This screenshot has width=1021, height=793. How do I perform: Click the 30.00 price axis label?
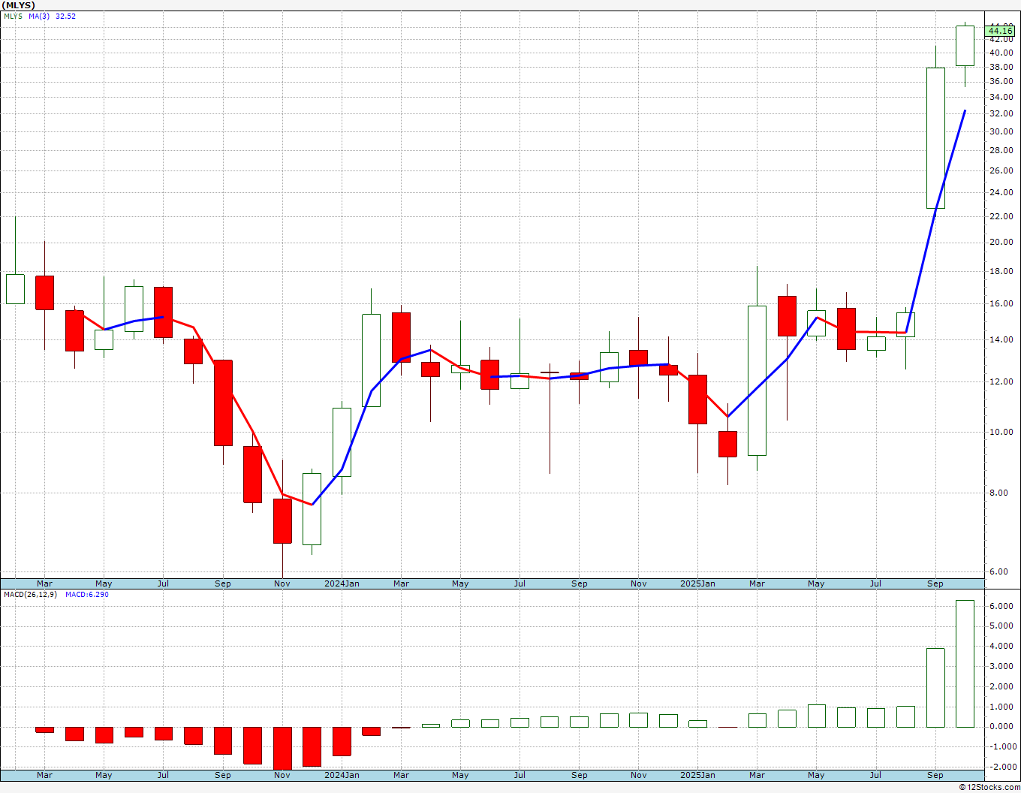1001,131
